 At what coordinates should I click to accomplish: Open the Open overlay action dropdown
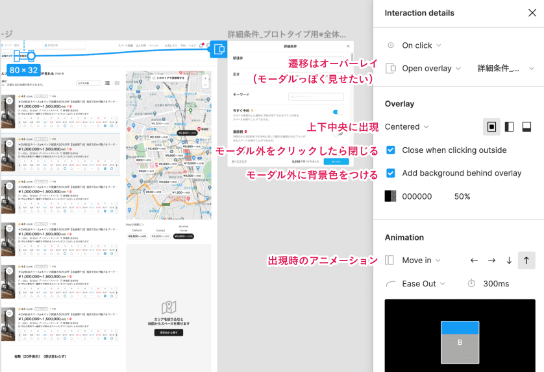pos(431,69)
